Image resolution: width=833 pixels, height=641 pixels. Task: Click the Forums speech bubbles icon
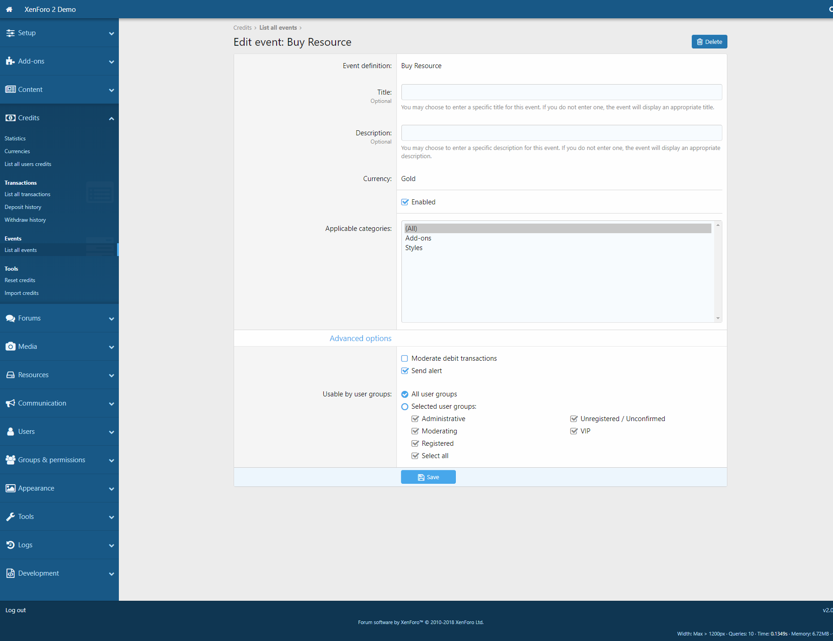pos(10,318)
